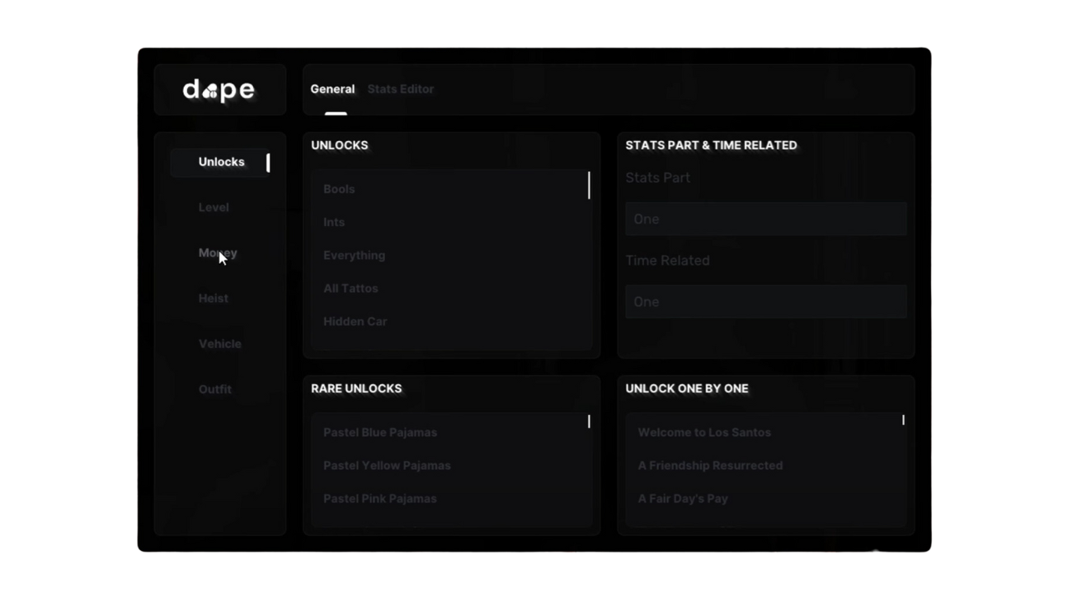Viewport: 1069px width, 601px height.
Task: Expand the Stats Part dropdown
Action: tap(766, 219)
